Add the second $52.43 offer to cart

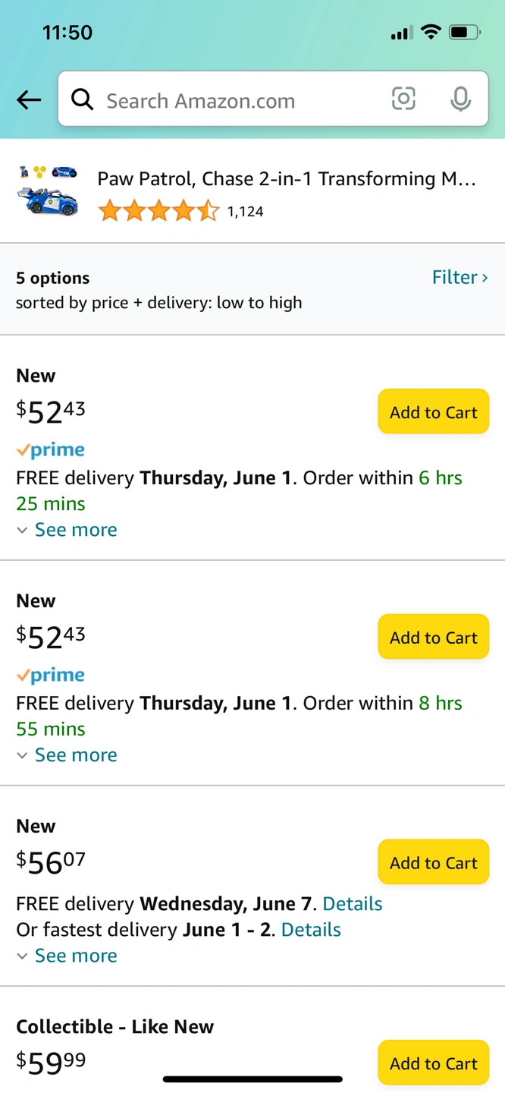click(434, 638)
